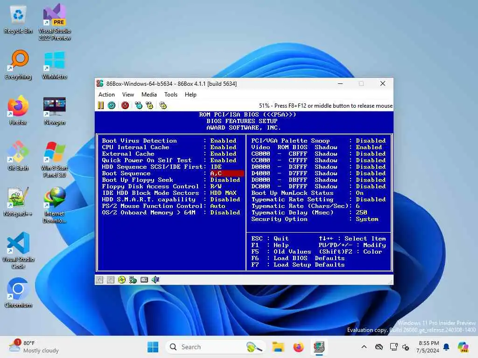Click the second floppy drive status icon
This screenshot has height=358, width=478.
(110, 280)
